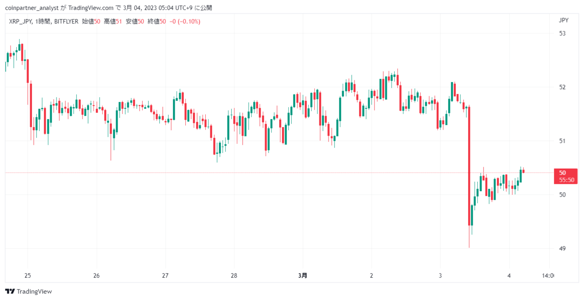Click the 終値50 close value in legend

click(156, 21)
